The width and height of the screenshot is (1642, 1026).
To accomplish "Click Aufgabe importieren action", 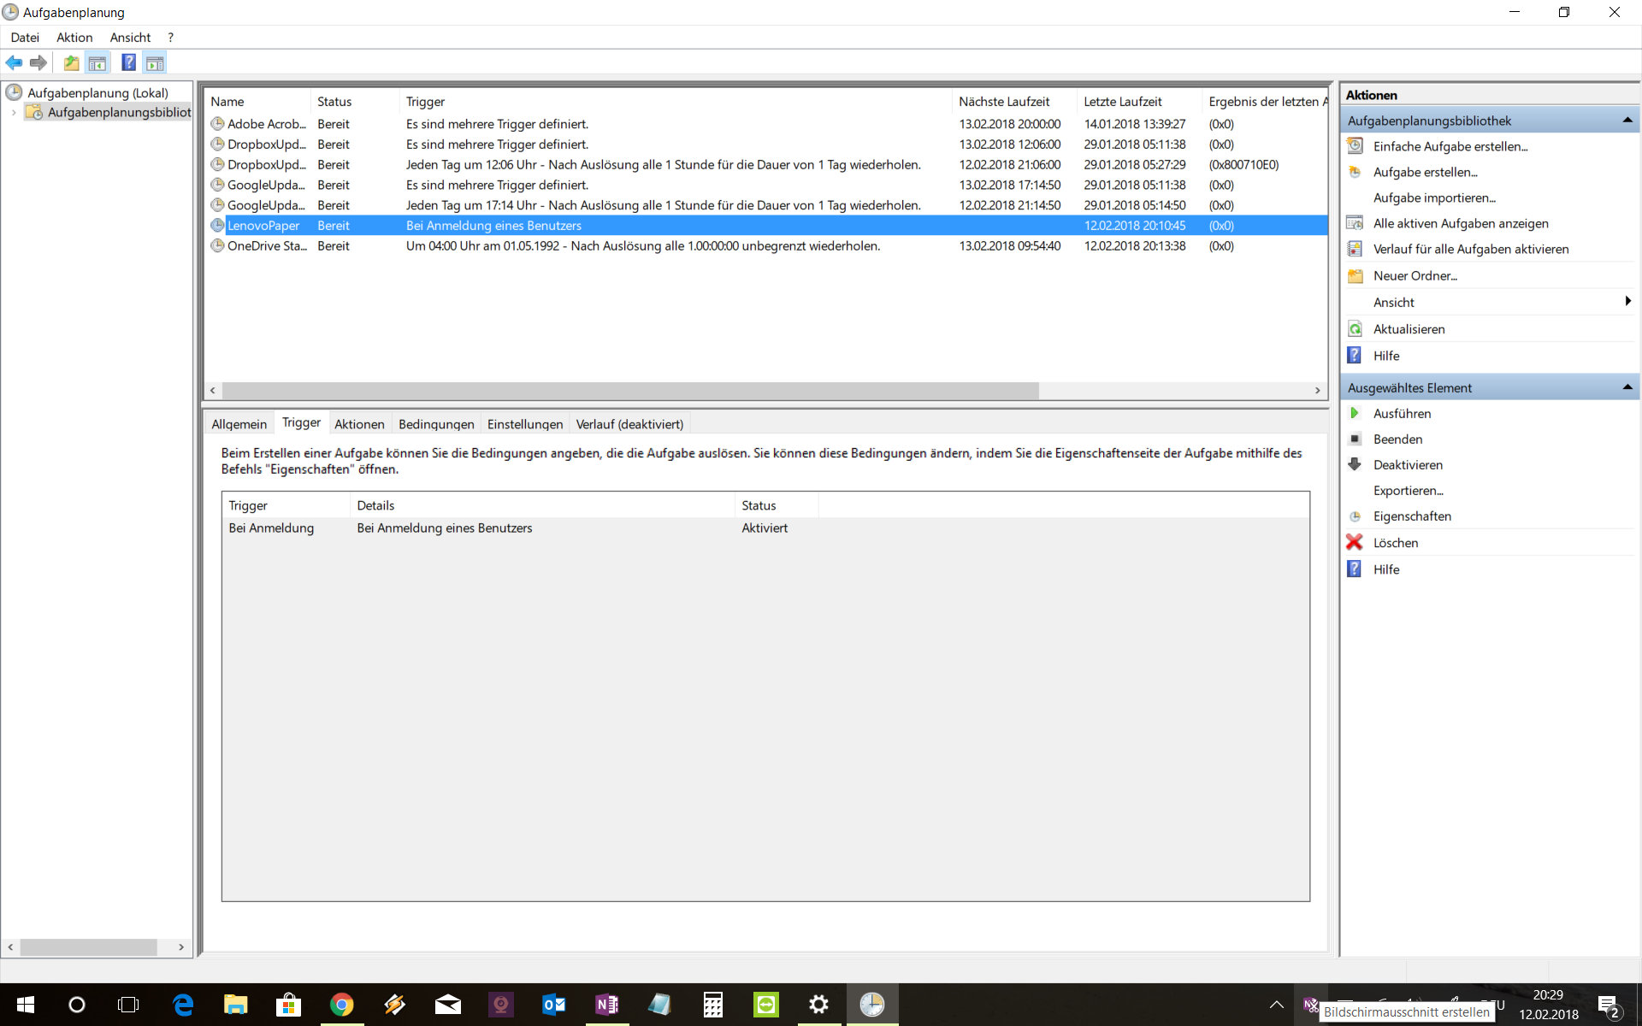I will pos(1434,198).
